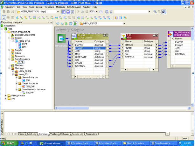This screenshot has height=146, width=195.
Task: Click the scale-to-fit icon right of the zoom box
Action: tap(101, 12)
